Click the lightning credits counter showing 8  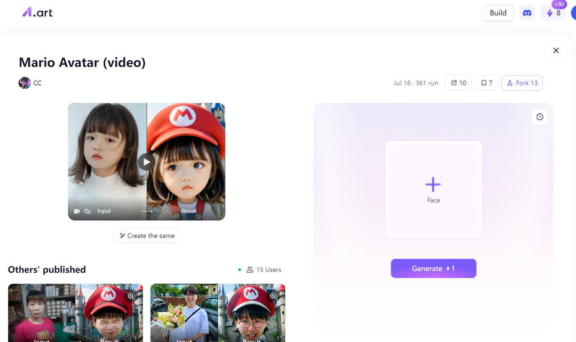click(x=553, y=13)
